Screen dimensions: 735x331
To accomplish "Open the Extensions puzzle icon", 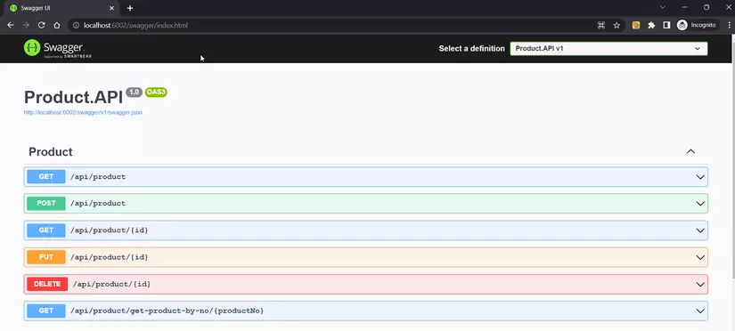I will pyautogui.click(x=651, y=25).
